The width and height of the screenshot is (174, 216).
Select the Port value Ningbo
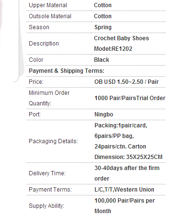(104, 114)
